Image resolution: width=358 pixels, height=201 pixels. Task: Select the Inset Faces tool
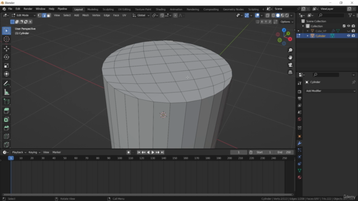(6, 119)
